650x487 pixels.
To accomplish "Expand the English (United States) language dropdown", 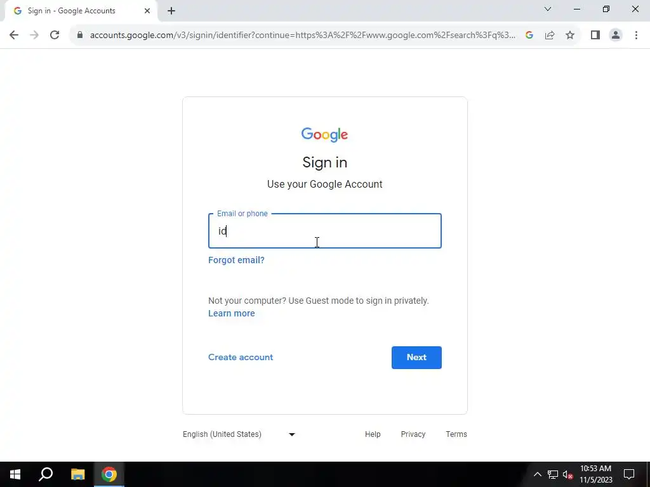I will [239, 434].
